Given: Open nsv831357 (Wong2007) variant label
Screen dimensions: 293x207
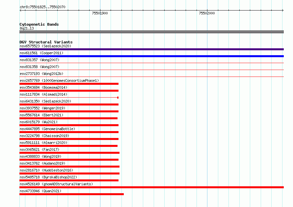Looking at the screenshot, I should (x=40, y=60).
